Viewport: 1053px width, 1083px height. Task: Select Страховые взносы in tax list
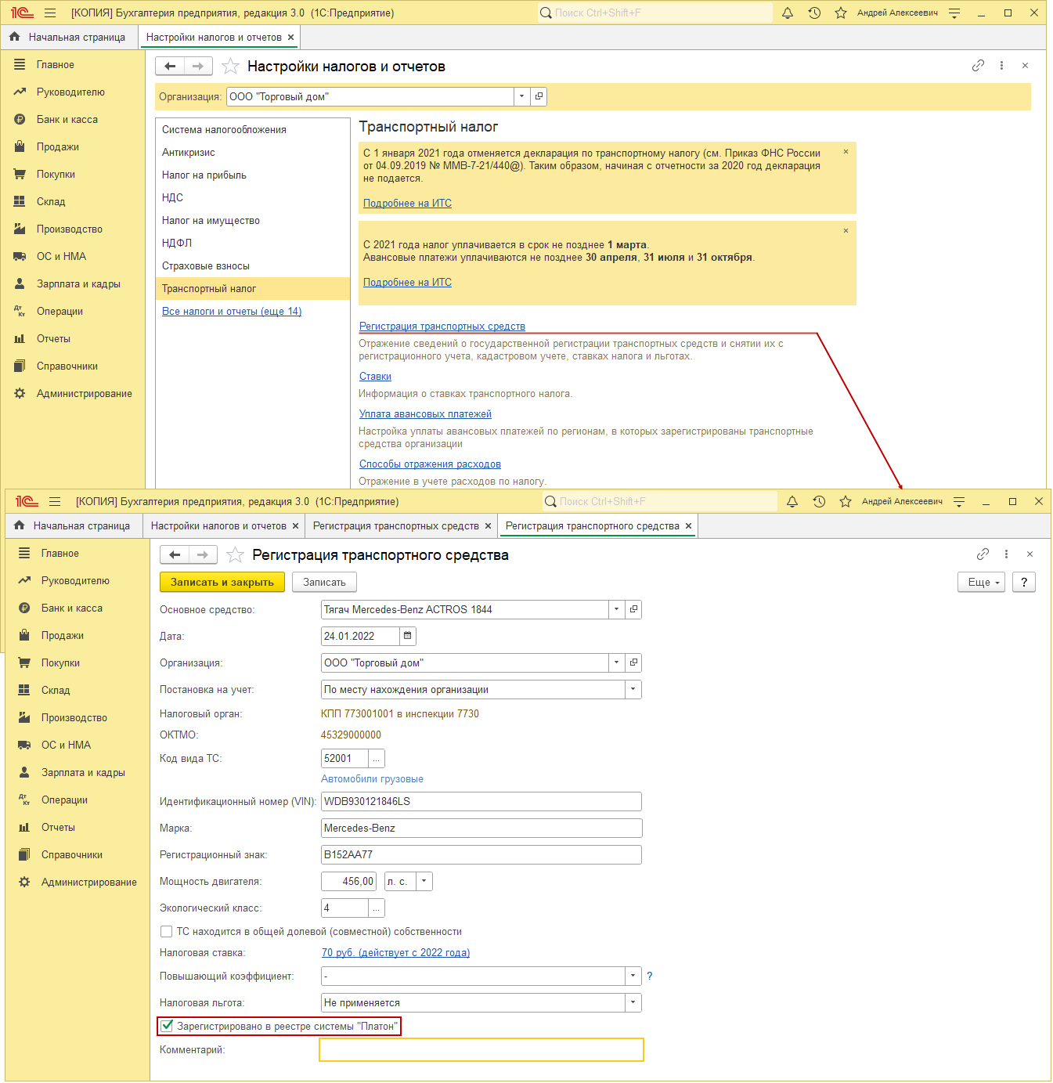coord(252,265)
